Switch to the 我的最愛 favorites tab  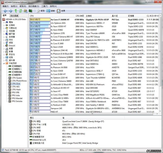click(14, 16)
